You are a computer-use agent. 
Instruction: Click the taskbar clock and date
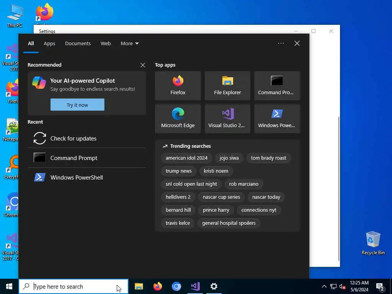pyautogui.click(x=359, y=286)
